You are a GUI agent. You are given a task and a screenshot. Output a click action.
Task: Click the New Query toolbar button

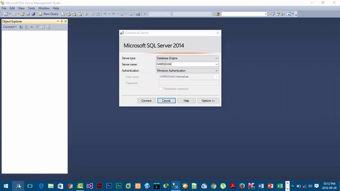tap(48, 14)
